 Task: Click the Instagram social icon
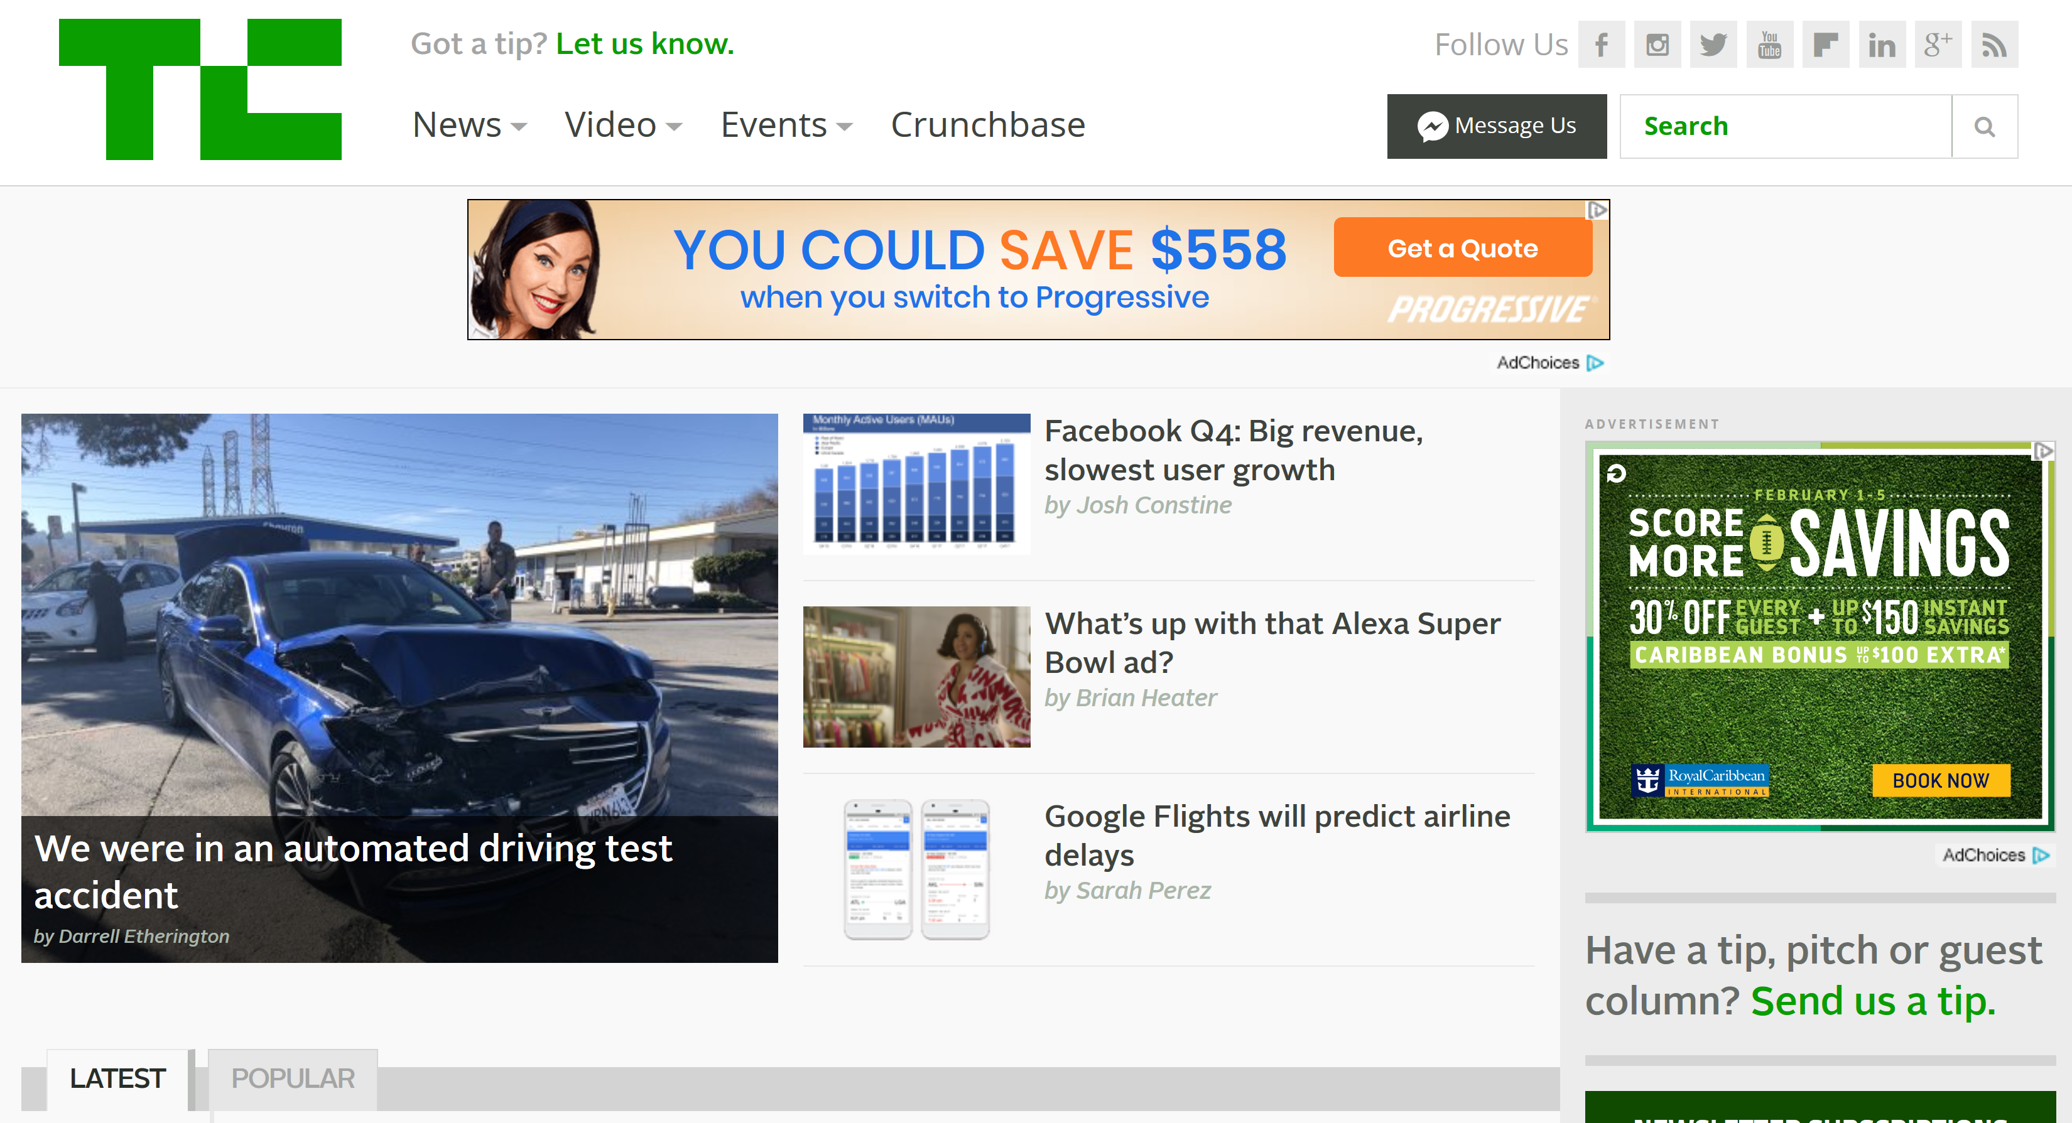(1656, 45)
